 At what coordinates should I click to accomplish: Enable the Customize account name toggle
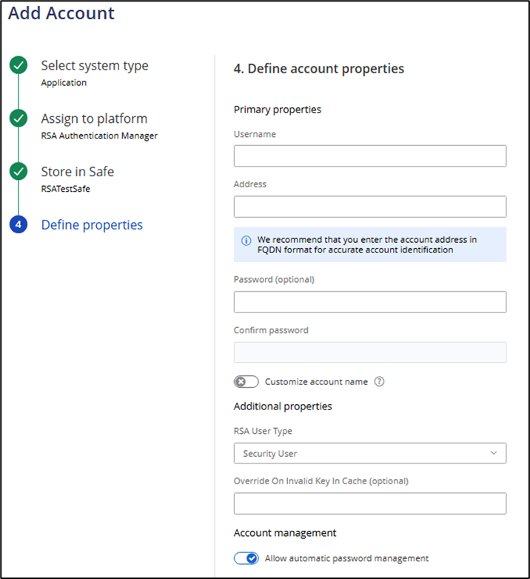246,382
